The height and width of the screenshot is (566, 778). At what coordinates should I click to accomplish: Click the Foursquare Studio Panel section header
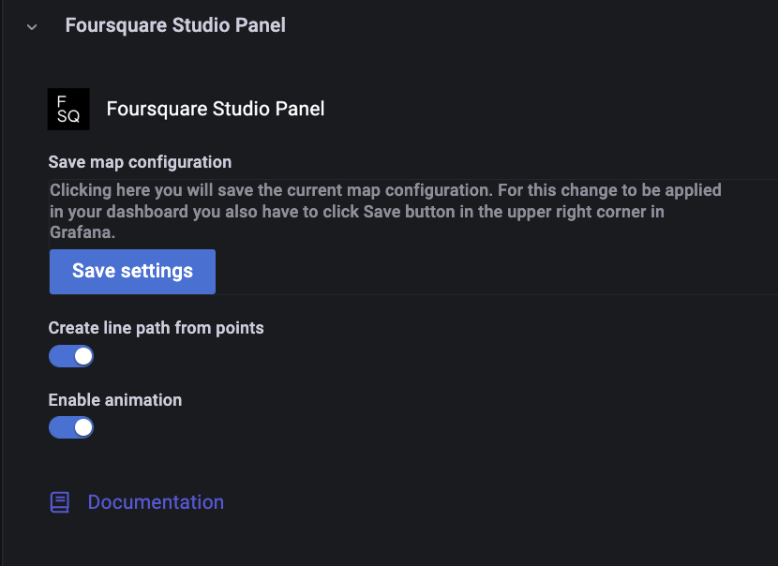coord(175,25)
